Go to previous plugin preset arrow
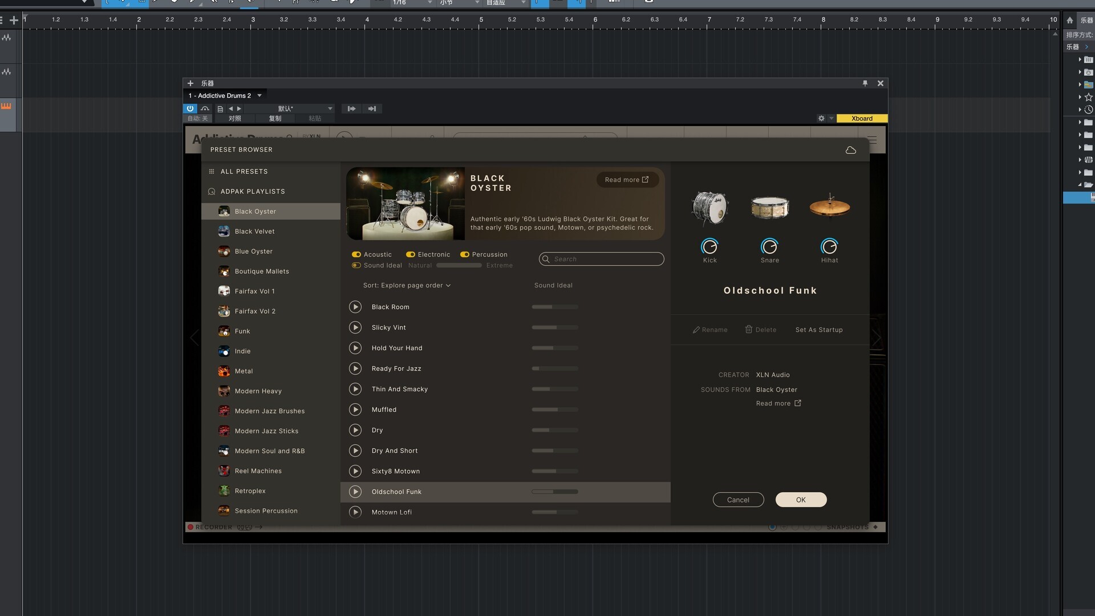This screenshot has height=616, width=1095. click(231, 108)
